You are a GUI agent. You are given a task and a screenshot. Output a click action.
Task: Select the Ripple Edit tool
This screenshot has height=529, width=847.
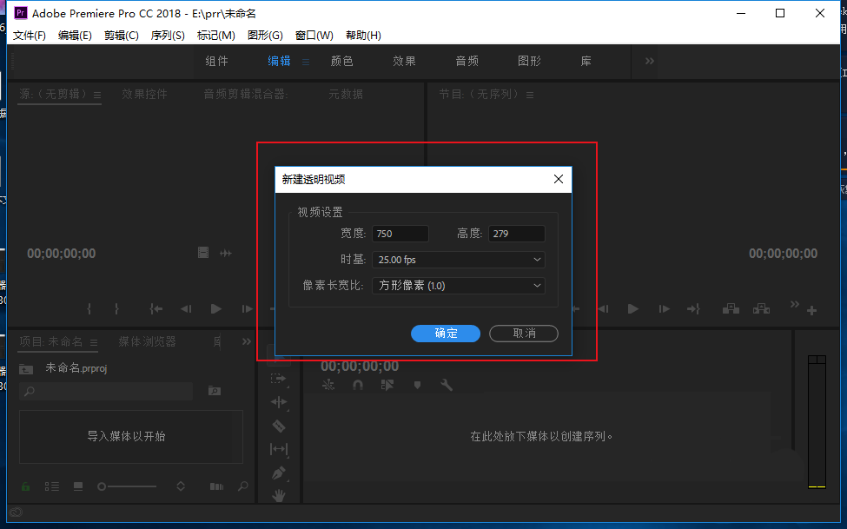click(279, 402)
